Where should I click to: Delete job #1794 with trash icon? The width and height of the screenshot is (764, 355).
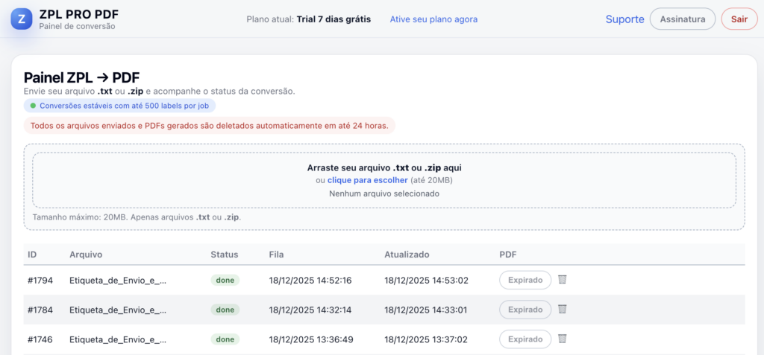(563, 280)
